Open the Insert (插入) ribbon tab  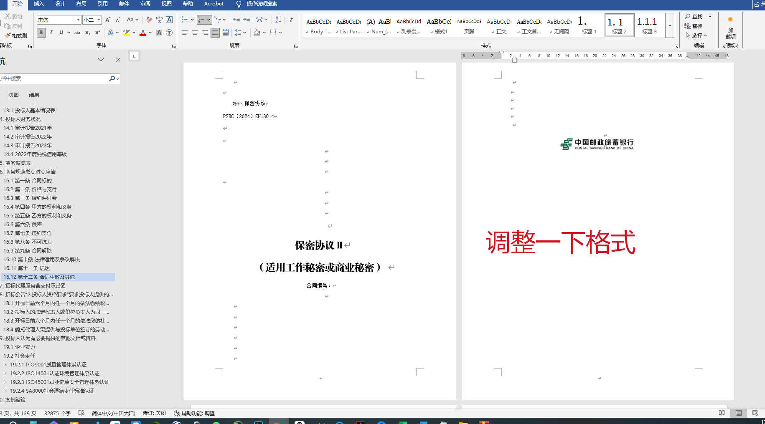click(38, 4)
